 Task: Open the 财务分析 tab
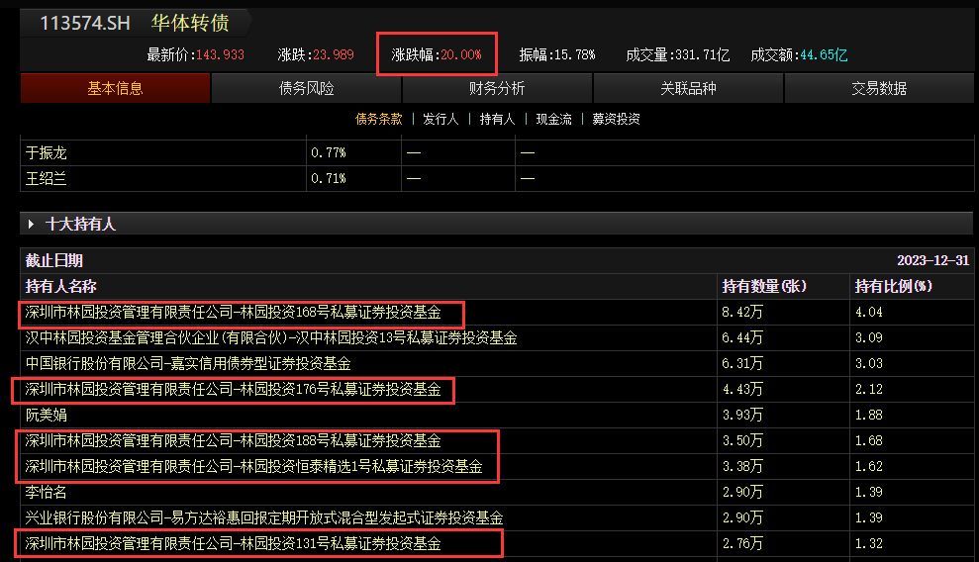coord(497,88)
